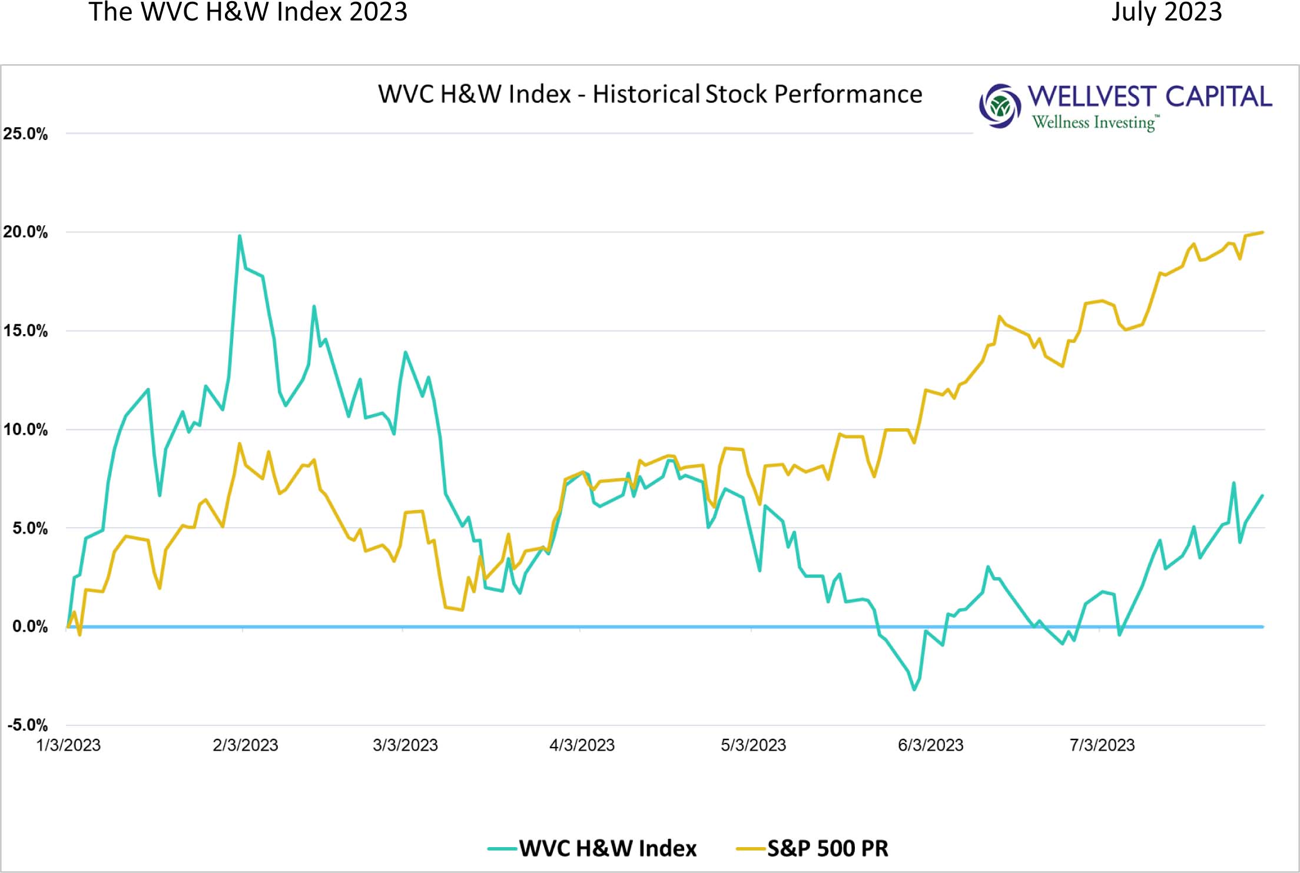Select the WVC H&W Index legend label
The image size is (1300, 873).
pos(608,848)
